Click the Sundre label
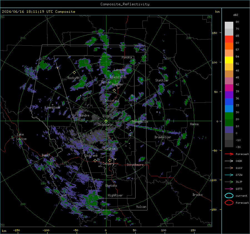250x234 pixels. (x=84, y=115)
